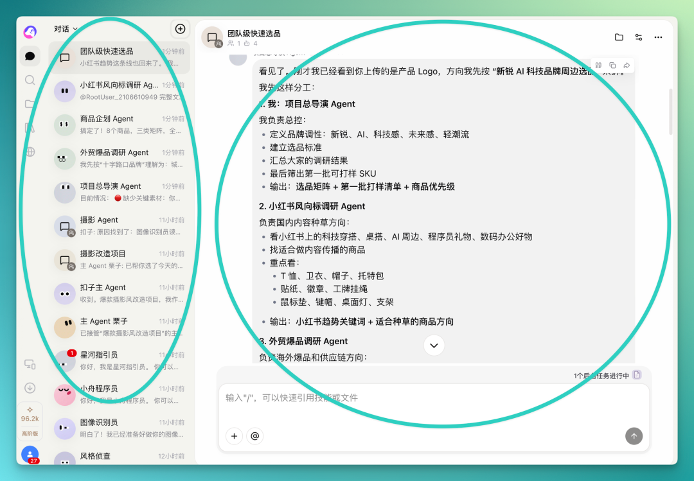Open the 扣子主 Agent conversation

click(x=120, y=293)
